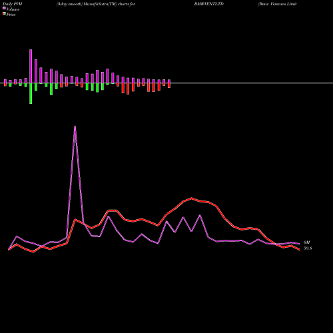
Task: Click the Price legend color swatch
Action: click(x=4, y=14)
